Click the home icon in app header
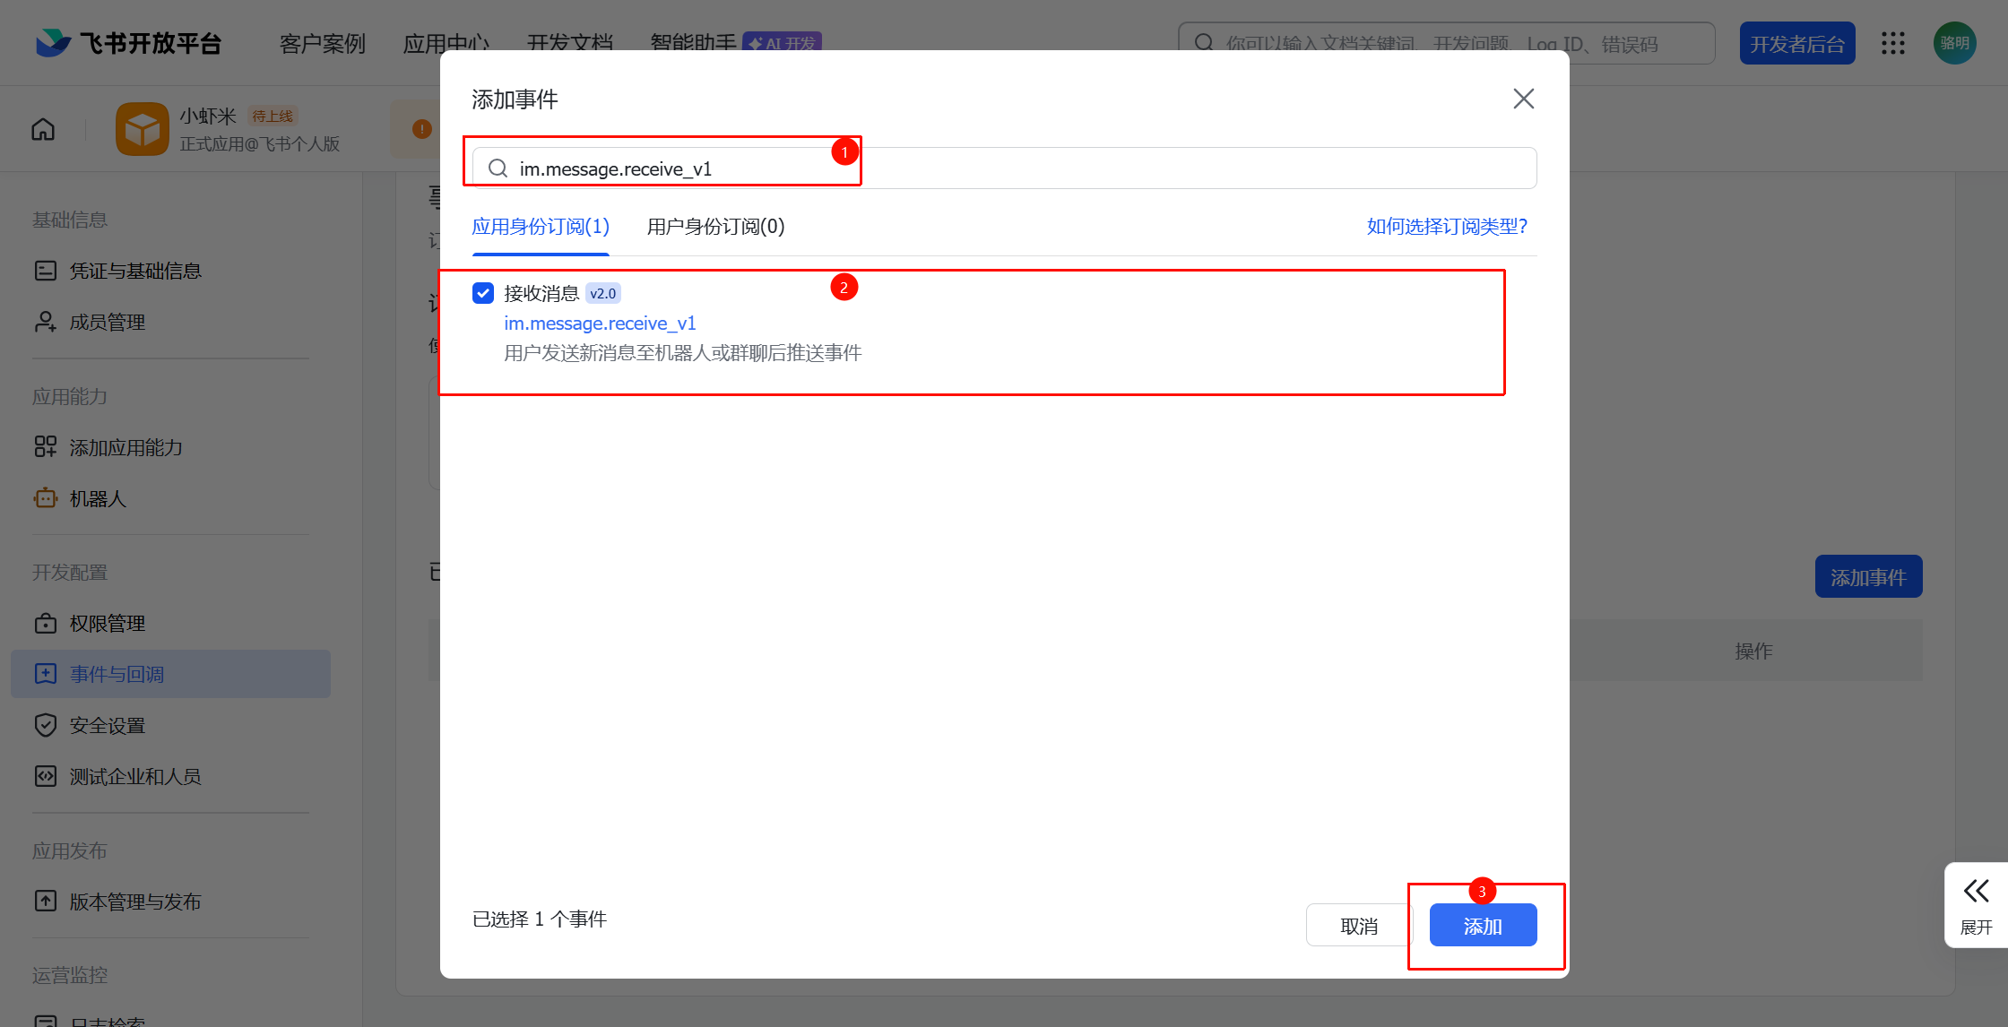The image size is (2008, 1027). 43,129
